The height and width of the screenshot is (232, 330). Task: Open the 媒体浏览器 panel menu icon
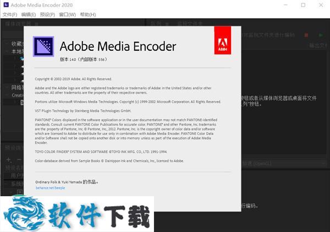coord(37,24)
